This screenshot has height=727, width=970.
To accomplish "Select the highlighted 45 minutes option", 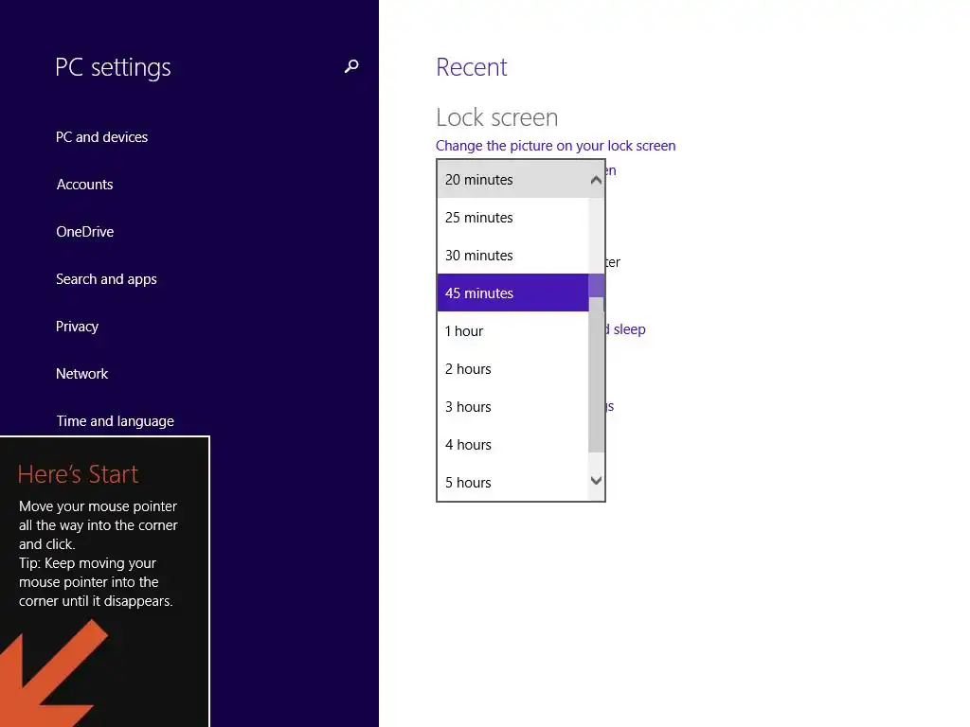I will [512, 293].
